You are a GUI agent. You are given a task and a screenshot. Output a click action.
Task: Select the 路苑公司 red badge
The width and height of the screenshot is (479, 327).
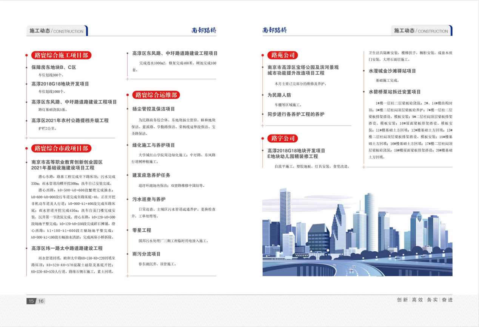click(x=282, y=55)
